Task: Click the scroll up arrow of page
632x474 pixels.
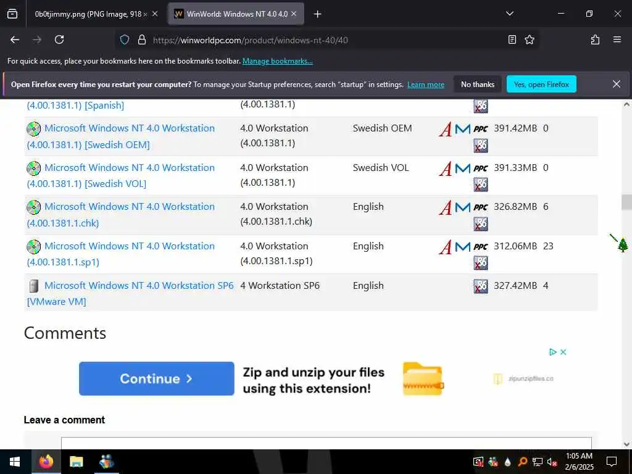Action: [626, 104]
